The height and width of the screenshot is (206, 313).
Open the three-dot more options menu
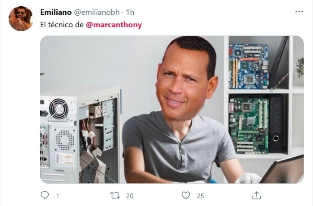299,12
